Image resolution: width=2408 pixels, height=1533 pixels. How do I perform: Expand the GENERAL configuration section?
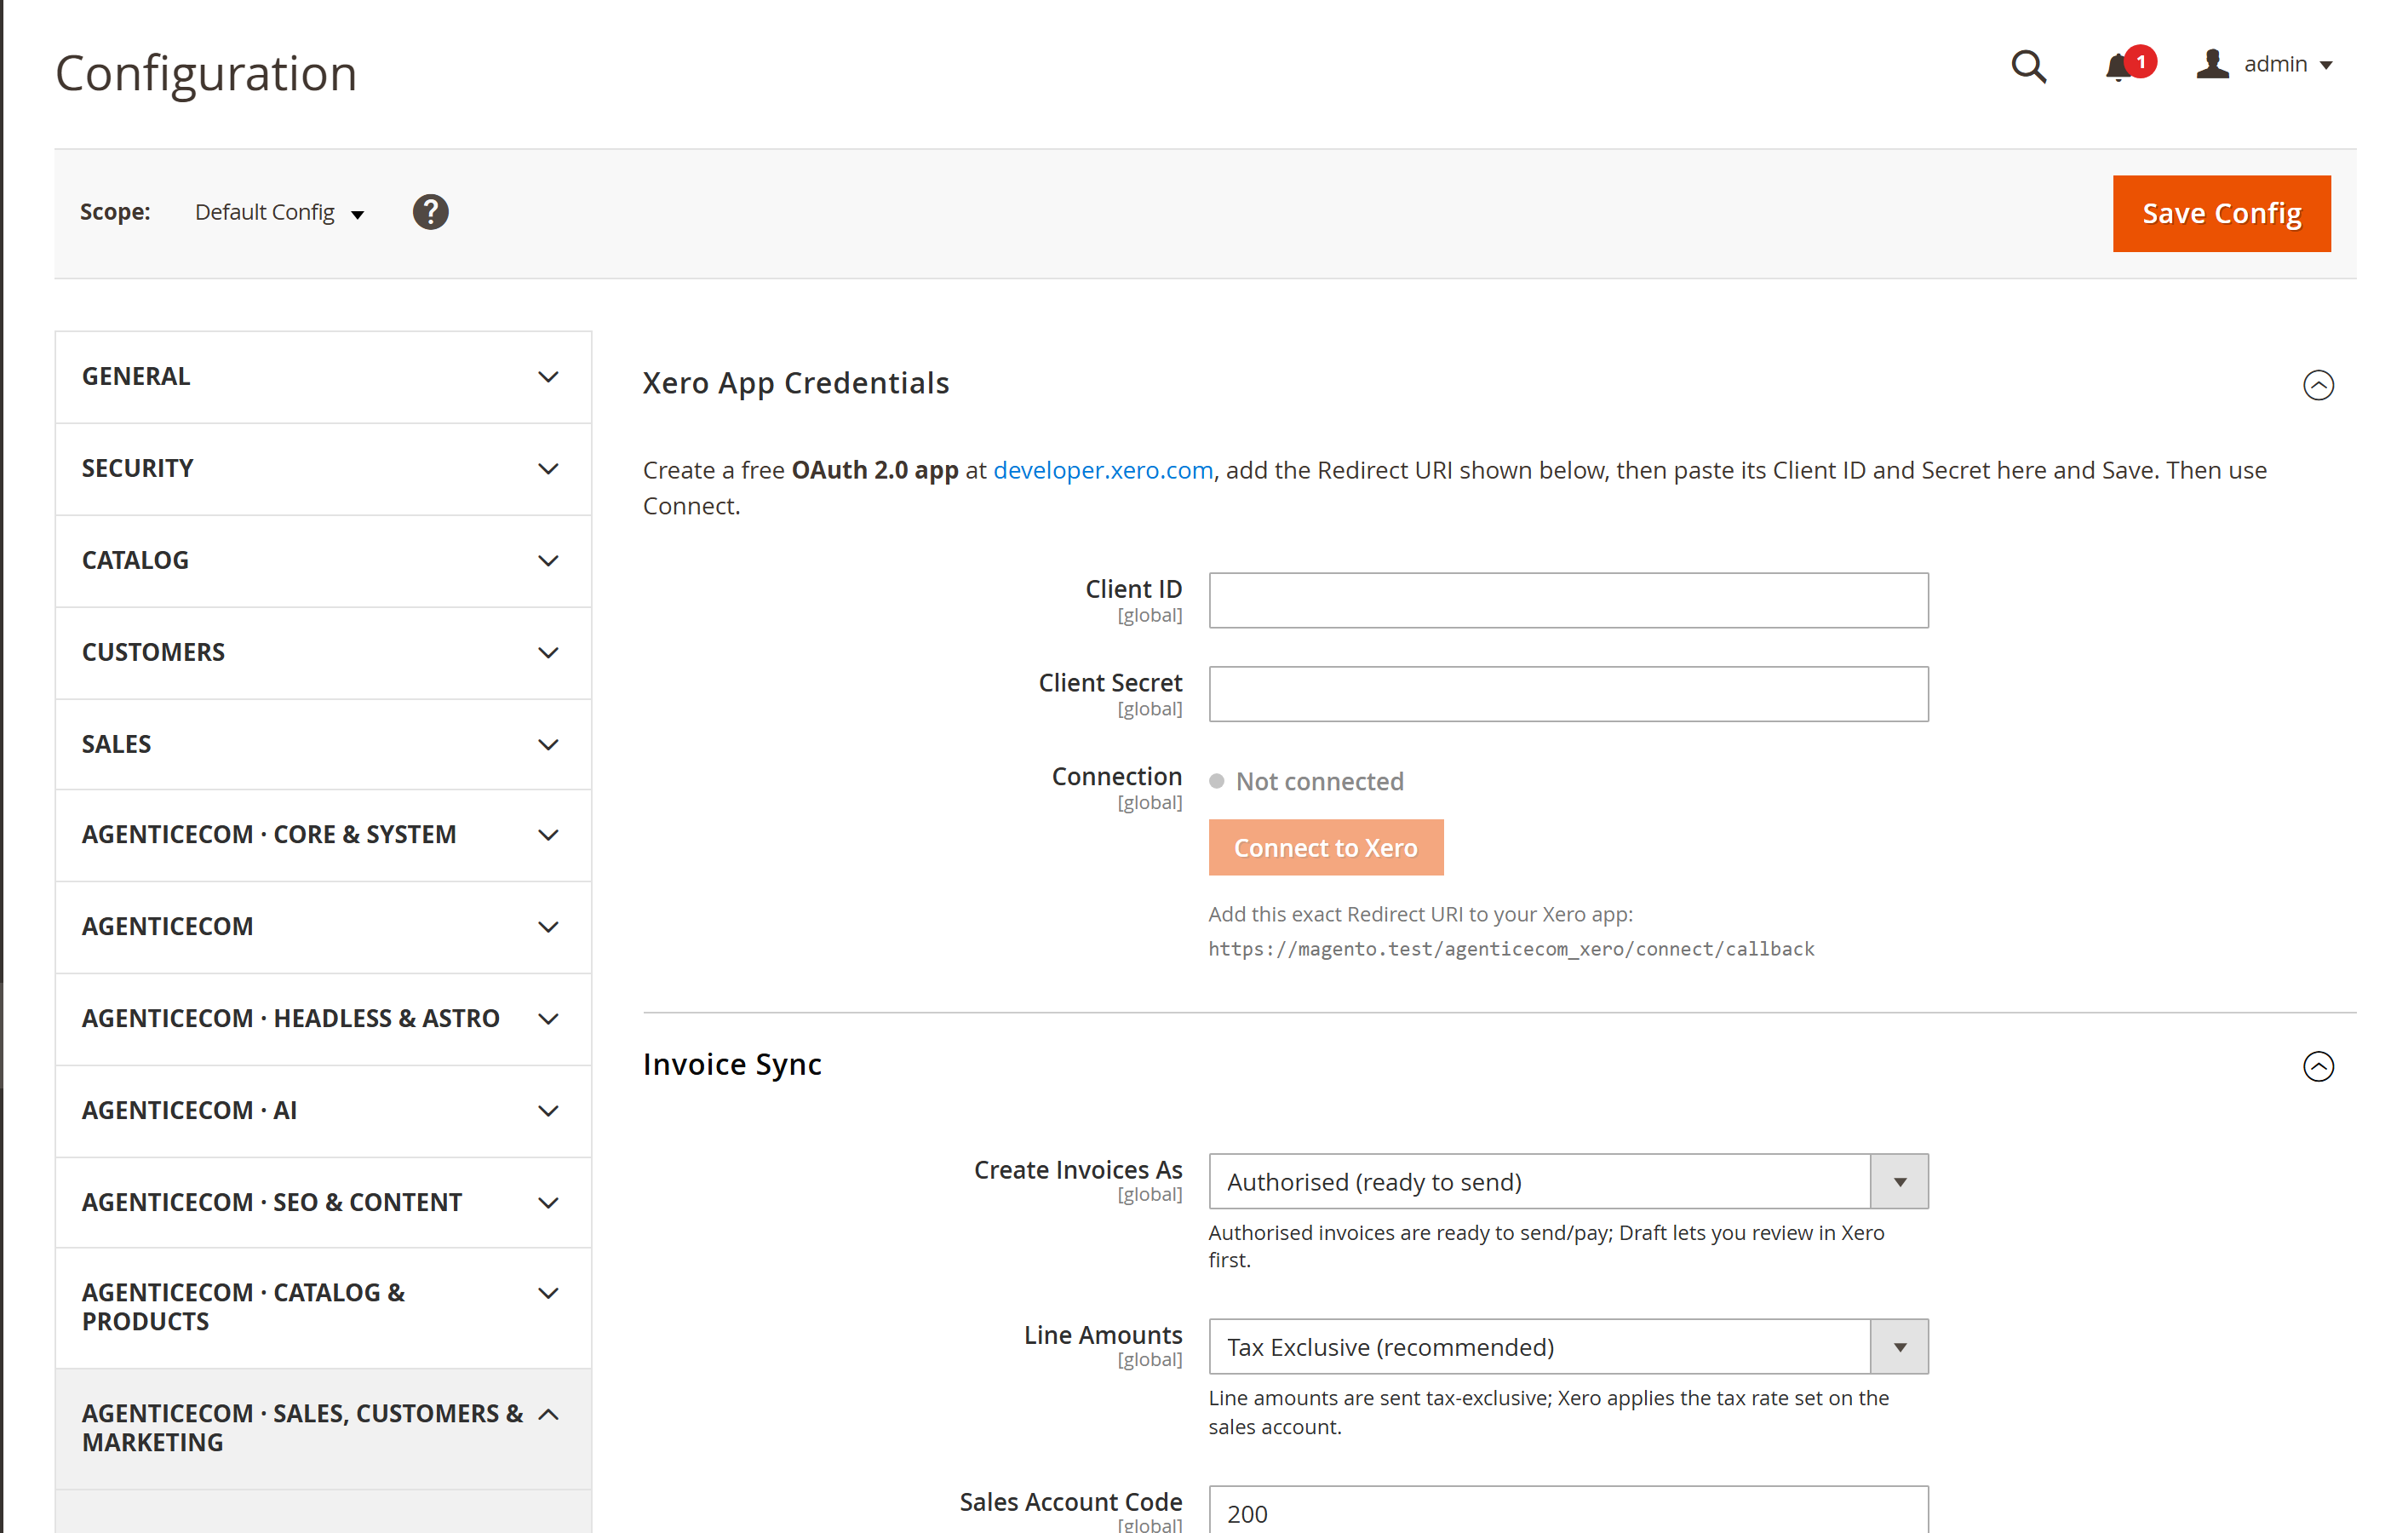point(323,377)
